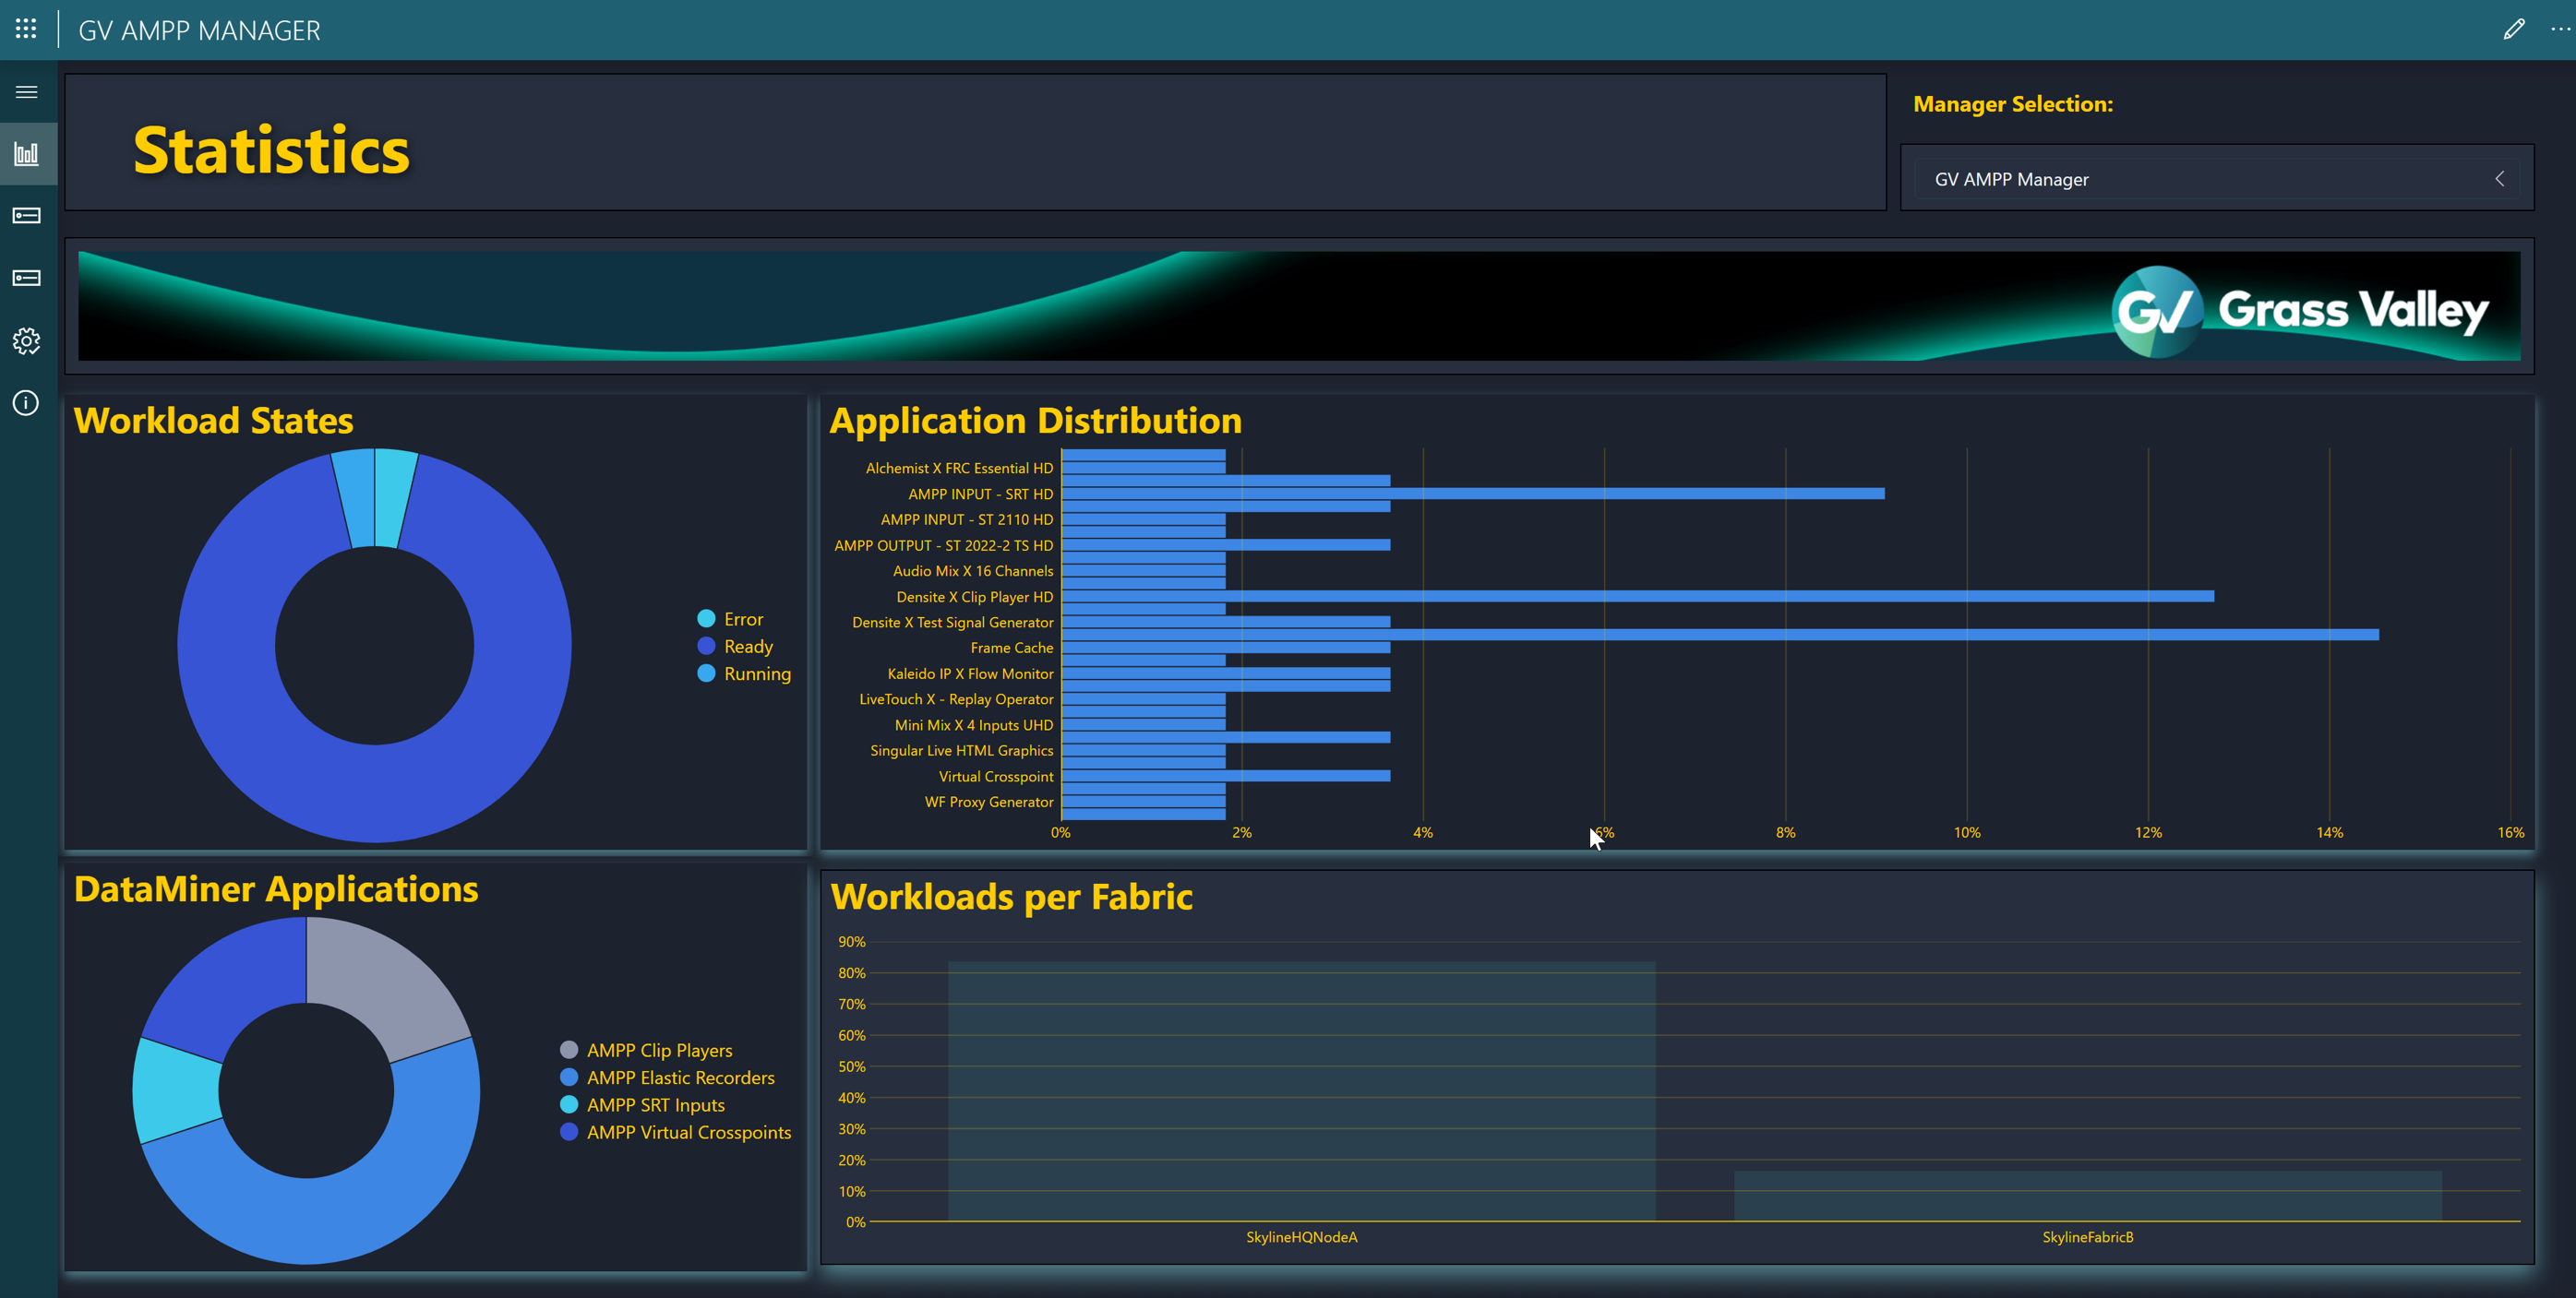Viewport: 2576px width, 1298px height.
Task: Toggle the AMPP Virtual Crosspoints legend entry
Action: (x=676, y=1132)
